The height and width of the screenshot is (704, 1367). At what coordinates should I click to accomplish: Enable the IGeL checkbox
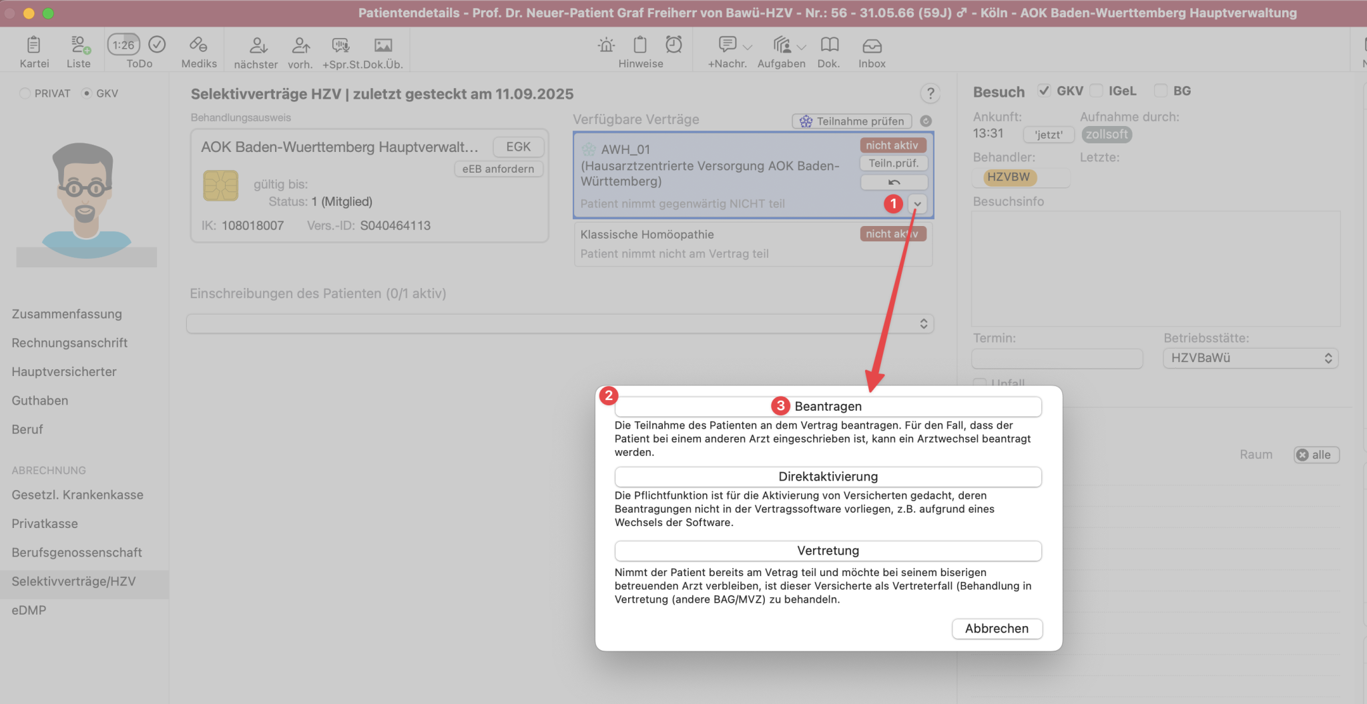(x=1097, y=91)
